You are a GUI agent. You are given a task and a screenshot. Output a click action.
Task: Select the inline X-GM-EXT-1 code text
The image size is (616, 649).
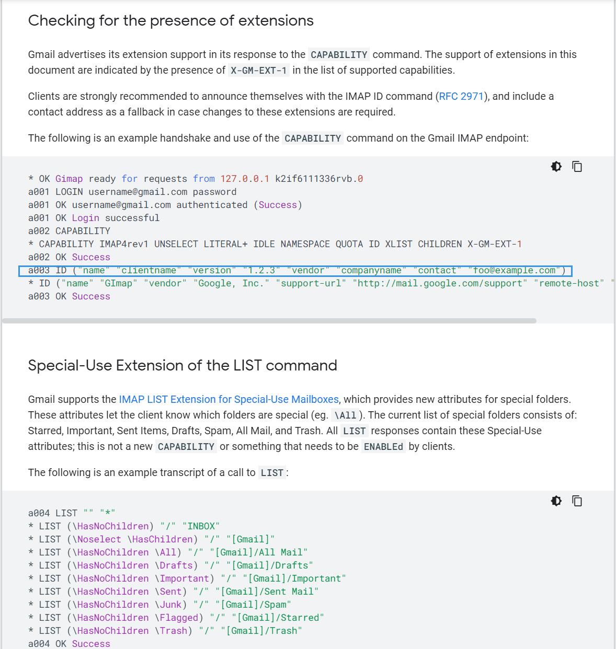tap(258, 69)
